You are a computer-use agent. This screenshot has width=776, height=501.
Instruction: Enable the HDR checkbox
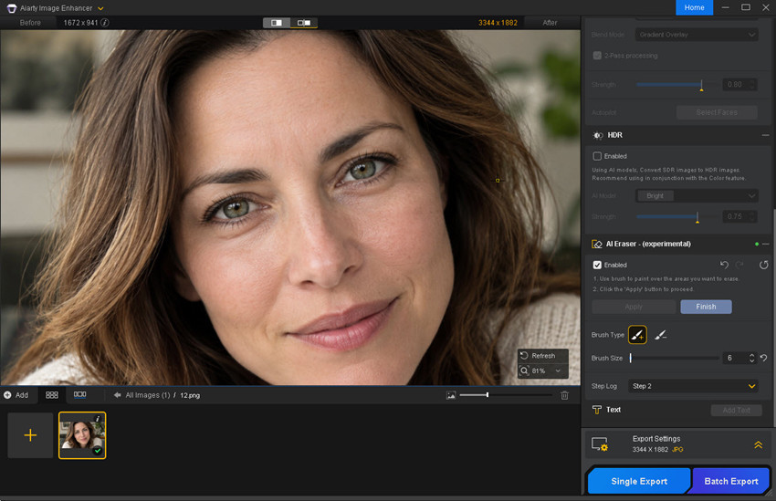[x=597, y=156]
